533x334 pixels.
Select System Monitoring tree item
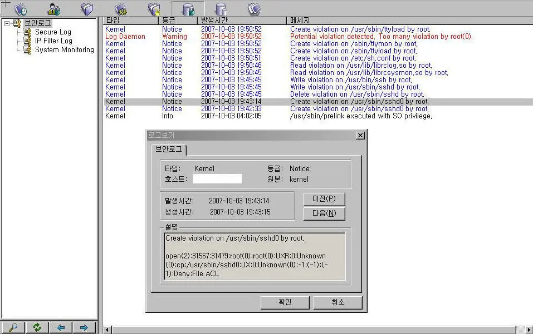pyautogui.click(x=64, y=50)
